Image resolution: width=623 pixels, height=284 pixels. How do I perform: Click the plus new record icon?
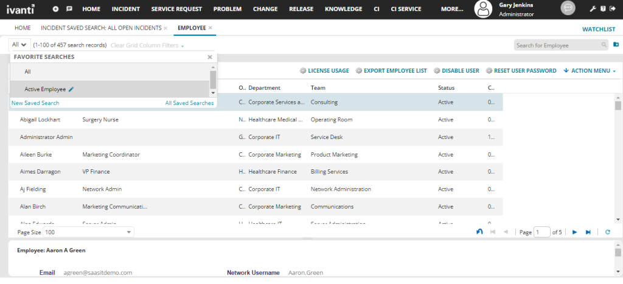pyautogui.click(x=55, y=8)
